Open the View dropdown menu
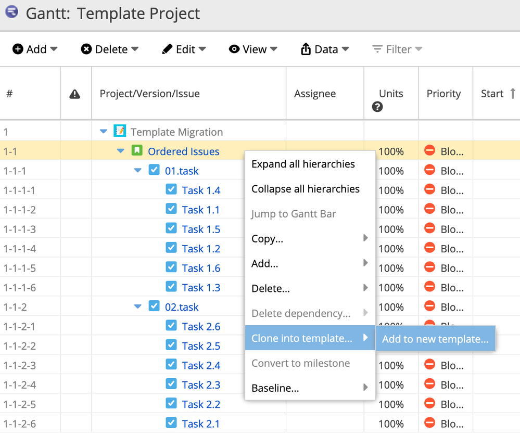The width and height of the screenshot is (520, 448). click(x=253, y=49)
